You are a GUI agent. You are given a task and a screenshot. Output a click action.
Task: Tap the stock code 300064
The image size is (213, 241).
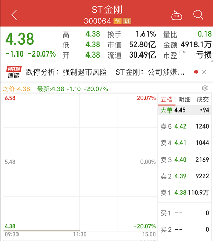pos(97,21)
